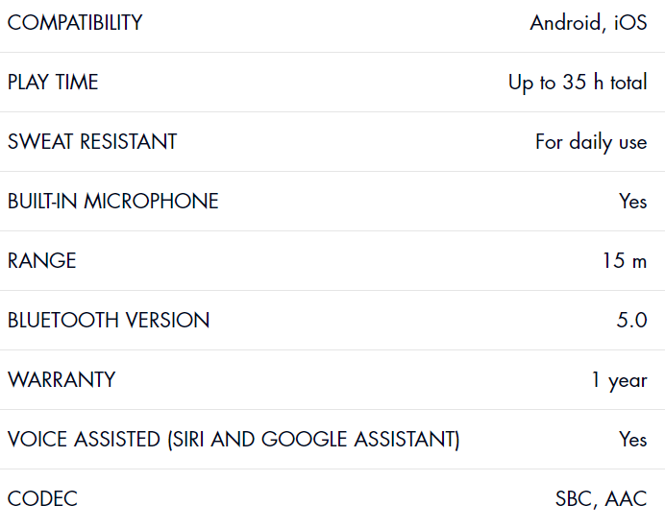Click the WARRANTY label
665x529 pixels.
62,379
